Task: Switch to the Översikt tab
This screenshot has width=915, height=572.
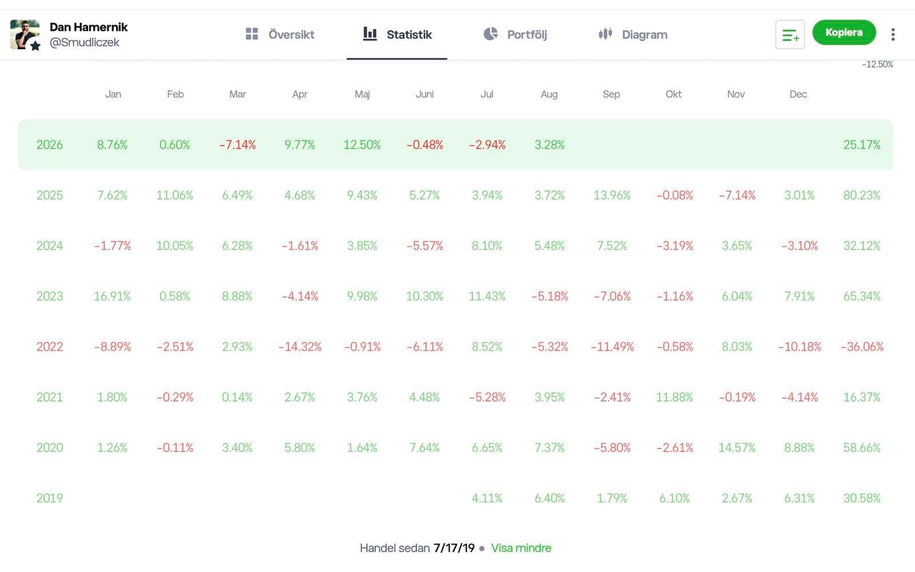Action: click(280, 34)
